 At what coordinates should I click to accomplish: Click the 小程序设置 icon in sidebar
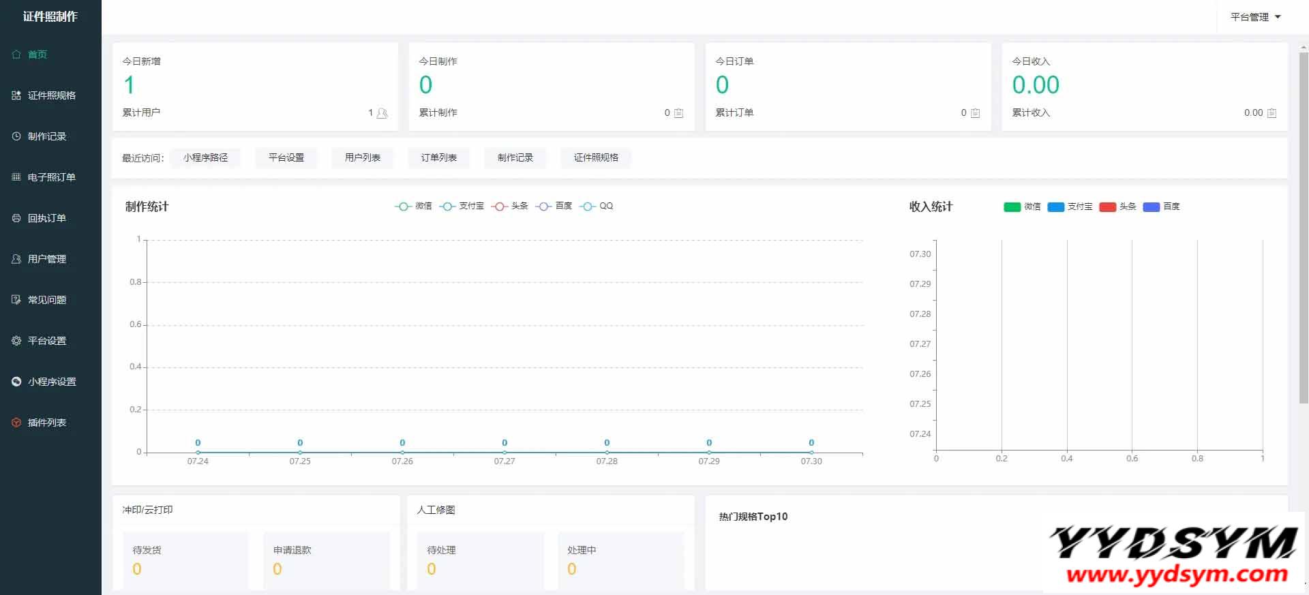(16, 382)
